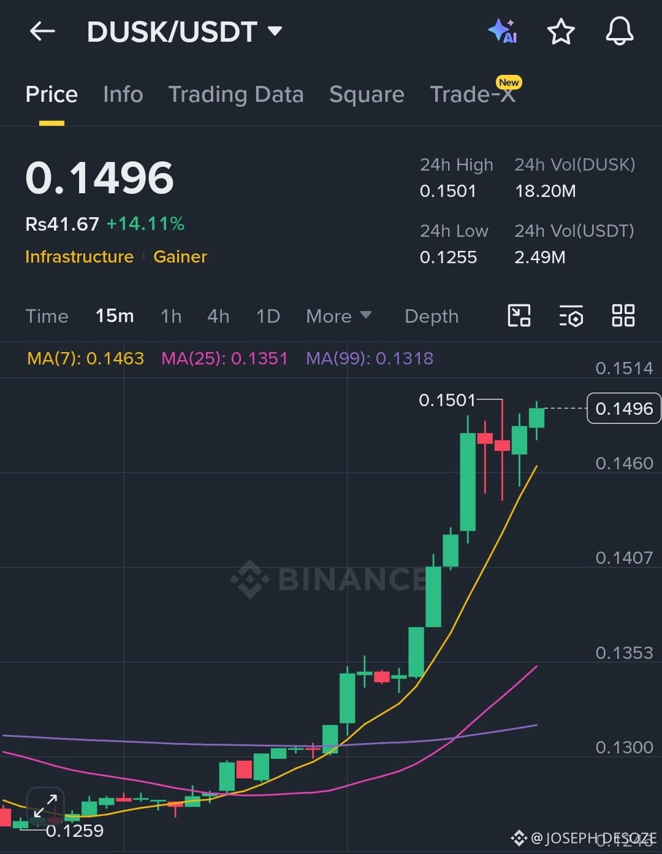The width and height of the screenshot is (662, 854).
Task: Add DUSK/USDT to favorites star
Action: [561, 31]
